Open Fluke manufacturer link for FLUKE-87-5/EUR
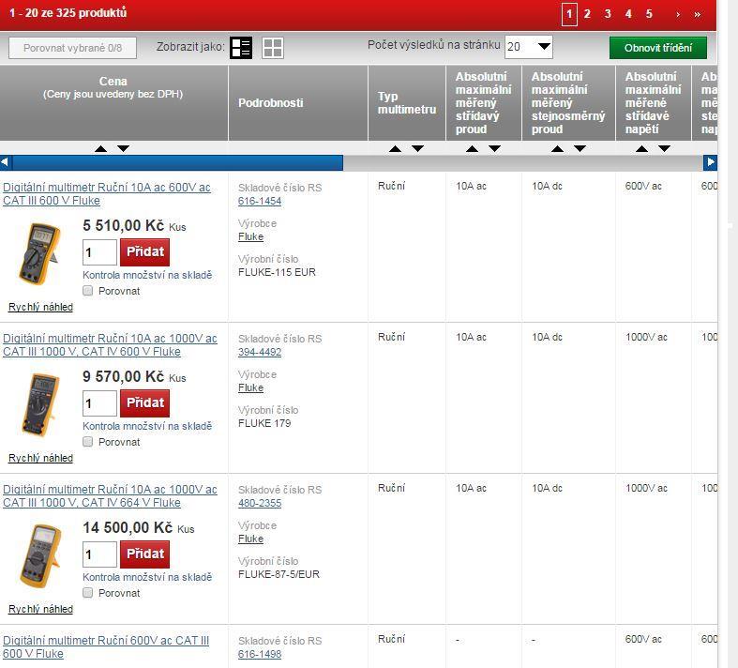The width and height of the screenshot is (738, 668). (x=251, y=539)
